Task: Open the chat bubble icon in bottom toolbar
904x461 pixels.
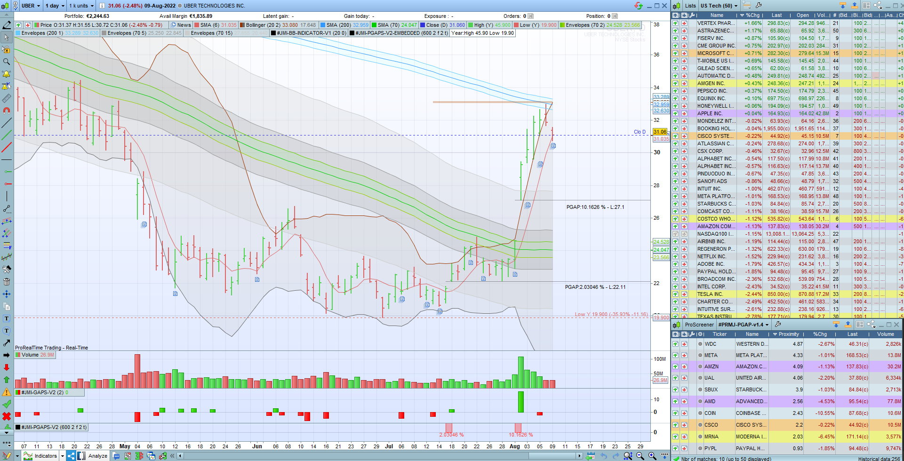Action: pyautogui.click(x=116, y=455)
